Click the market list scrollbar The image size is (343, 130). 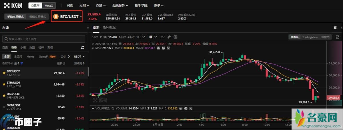[88, 72]
